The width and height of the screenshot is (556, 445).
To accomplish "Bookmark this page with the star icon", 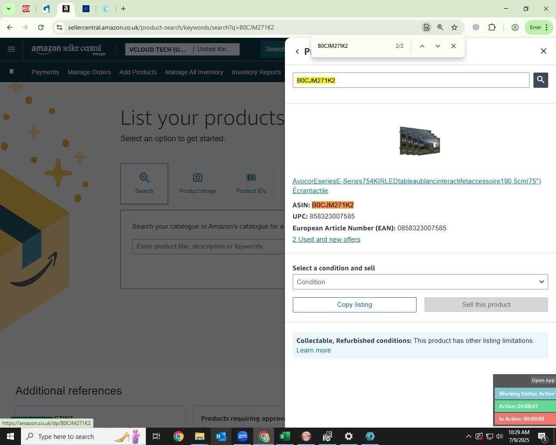I will (454, 27).
